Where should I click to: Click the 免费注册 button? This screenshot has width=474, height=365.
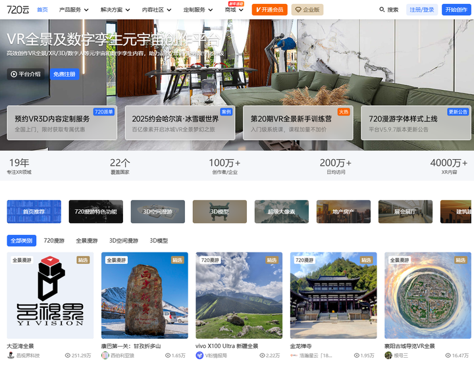[65, 74]
